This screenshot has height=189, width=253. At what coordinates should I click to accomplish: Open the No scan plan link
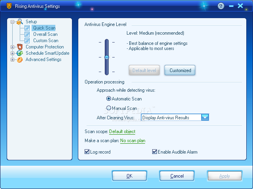click(133, 141)
